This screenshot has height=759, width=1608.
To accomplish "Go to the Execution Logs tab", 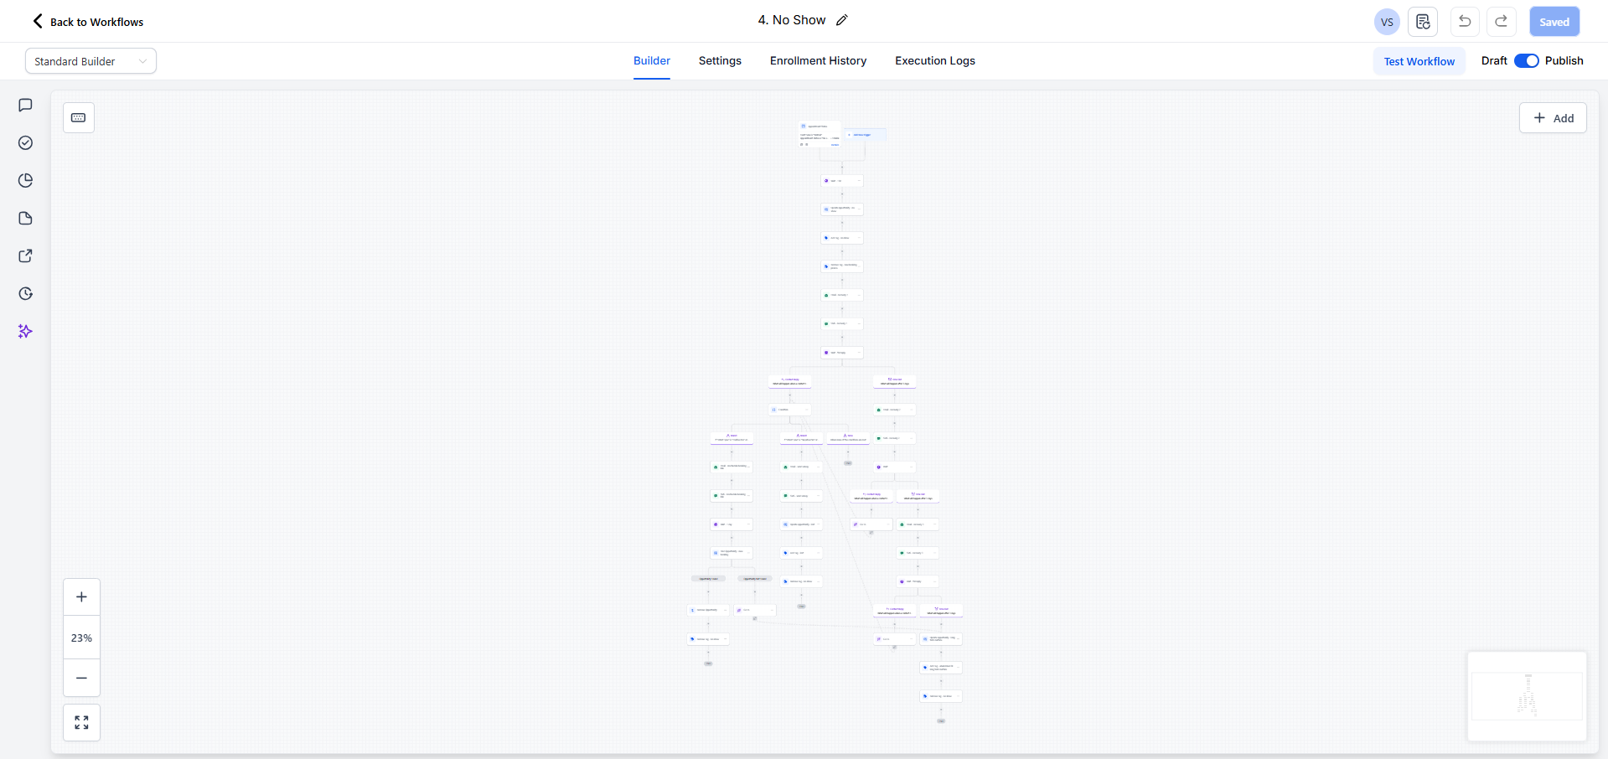I will (934, 60).
